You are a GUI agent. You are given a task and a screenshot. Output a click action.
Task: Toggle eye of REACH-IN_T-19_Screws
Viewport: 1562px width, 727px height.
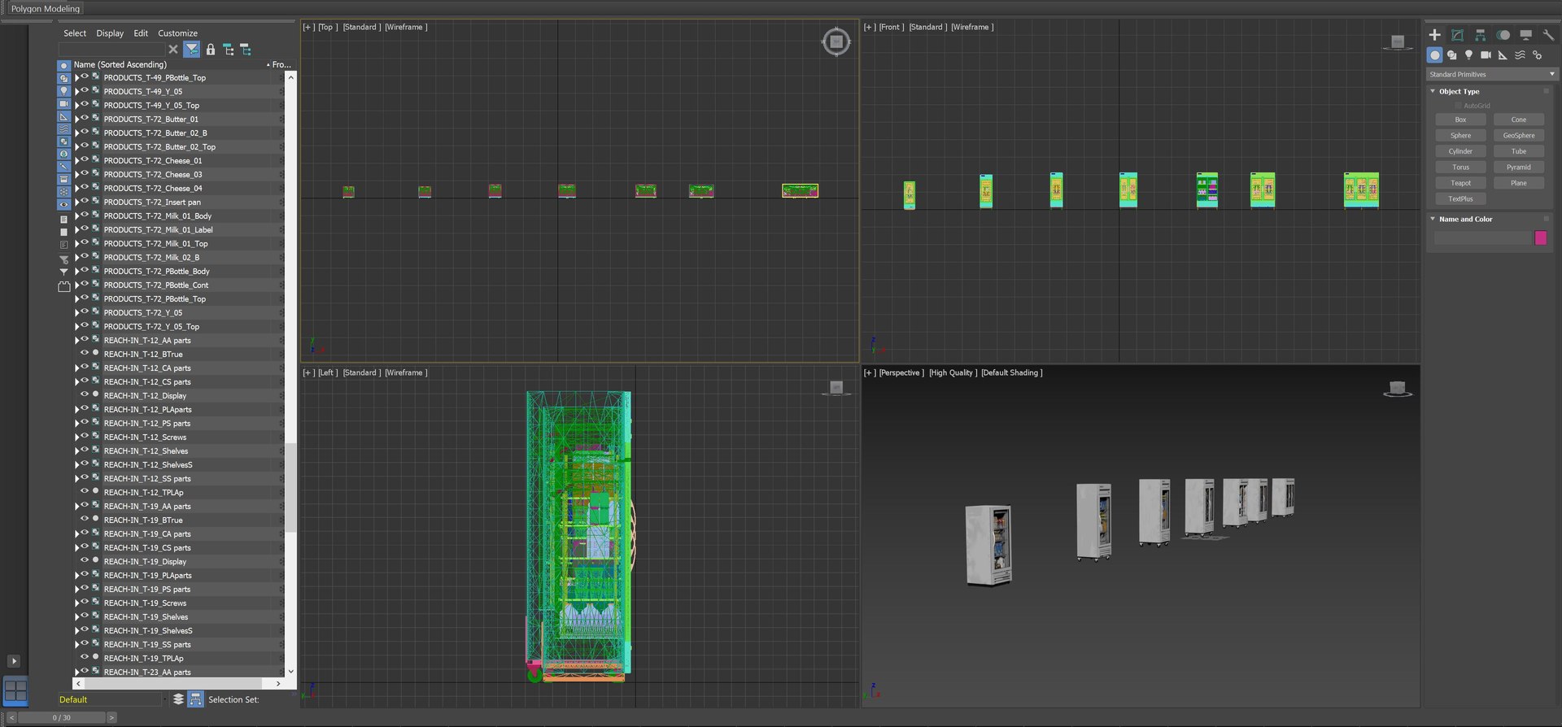(x=85, y=603)
